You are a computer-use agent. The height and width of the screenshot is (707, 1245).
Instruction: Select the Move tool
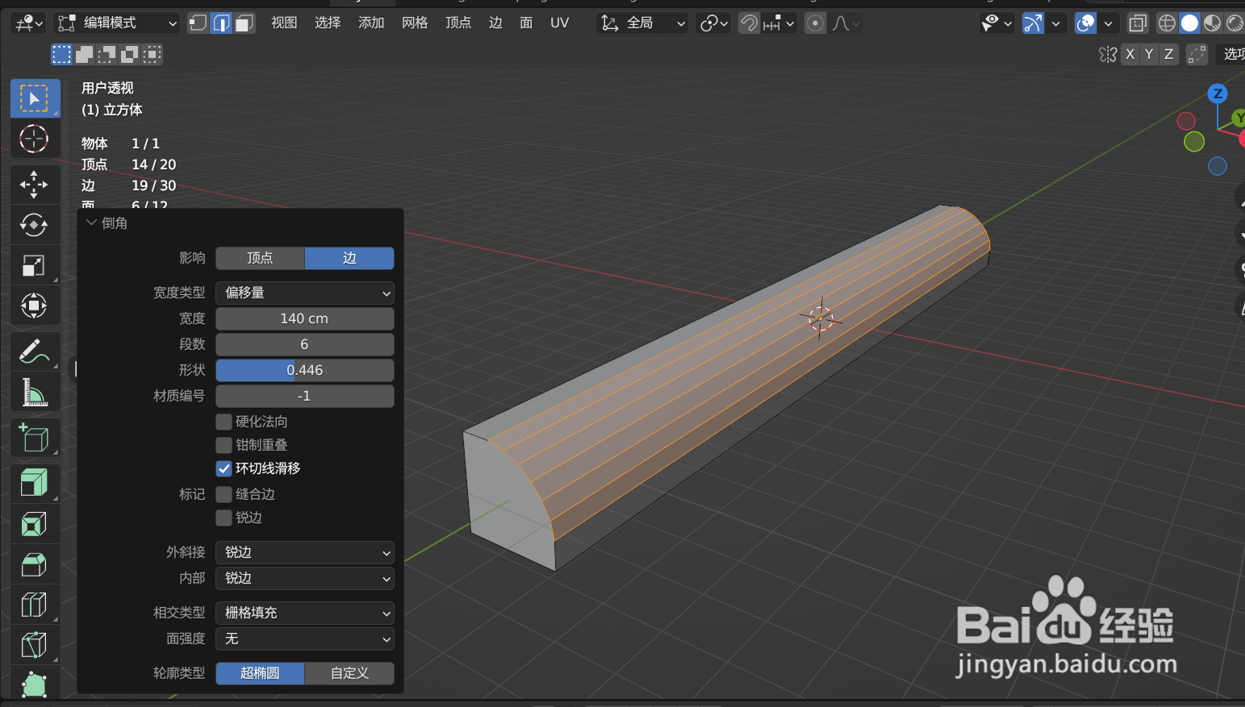click(35, 185)
